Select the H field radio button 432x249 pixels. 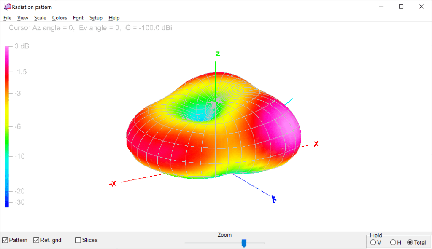click(393, 242)
